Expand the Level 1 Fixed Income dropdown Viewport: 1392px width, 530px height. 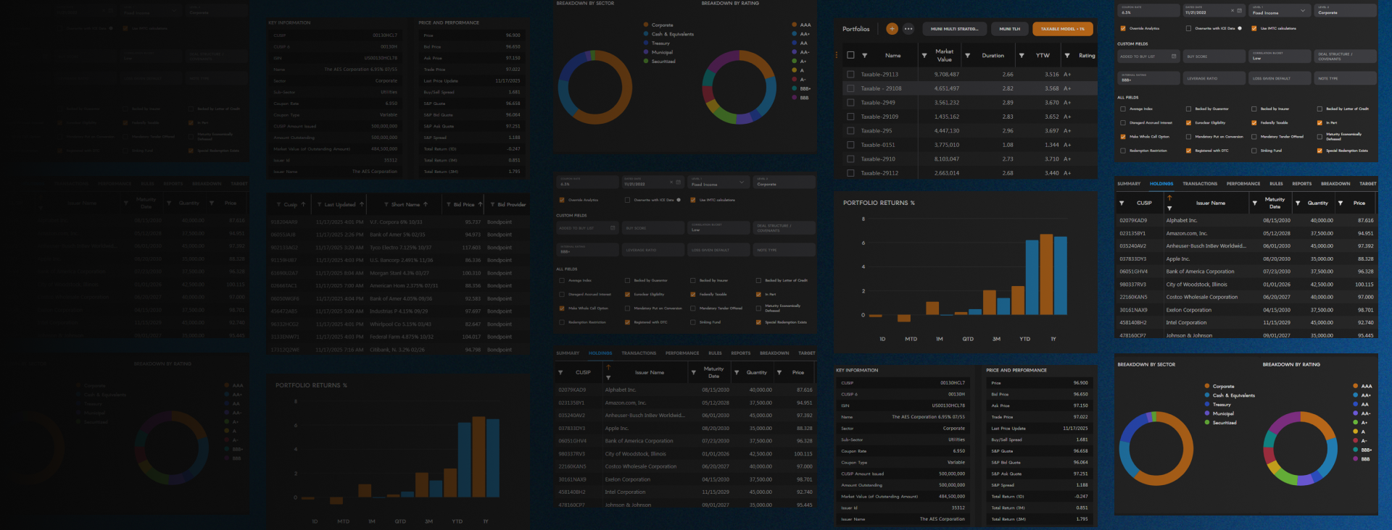tap(1302, 11)
